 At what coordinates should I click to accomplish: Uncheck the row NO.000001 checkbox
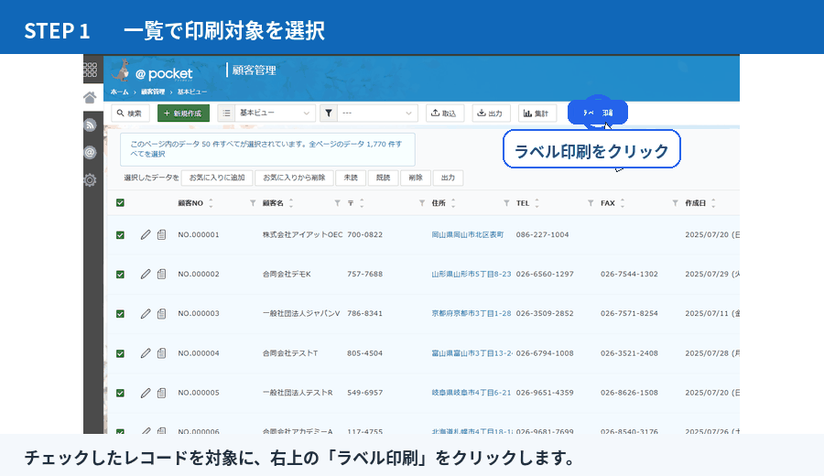(120, 235)
